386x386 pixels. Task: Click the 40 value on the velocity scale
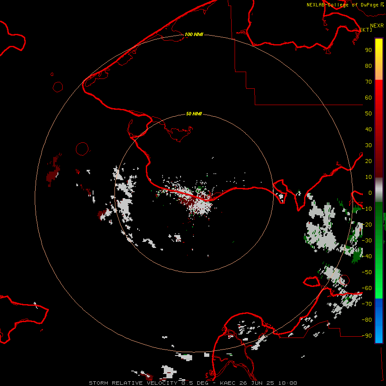368,129
